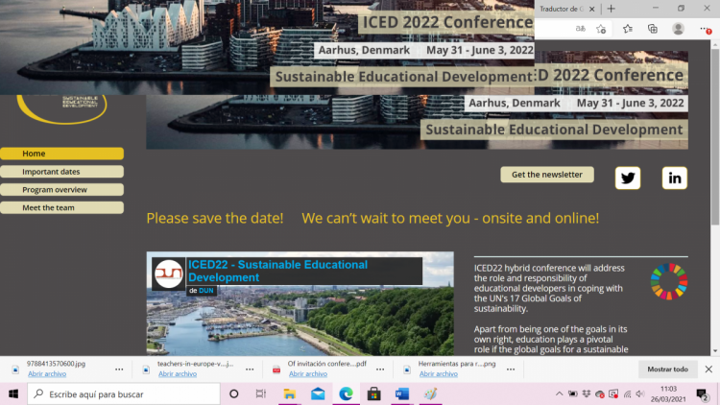Open the Collections icon in Edge toolbar
Viewport: 720px width, 405px height.
652,29
